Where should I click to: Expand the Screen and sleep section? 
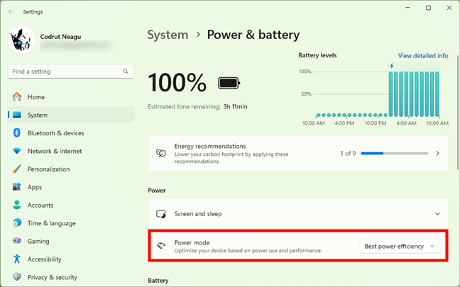click(x=437, y=213)
